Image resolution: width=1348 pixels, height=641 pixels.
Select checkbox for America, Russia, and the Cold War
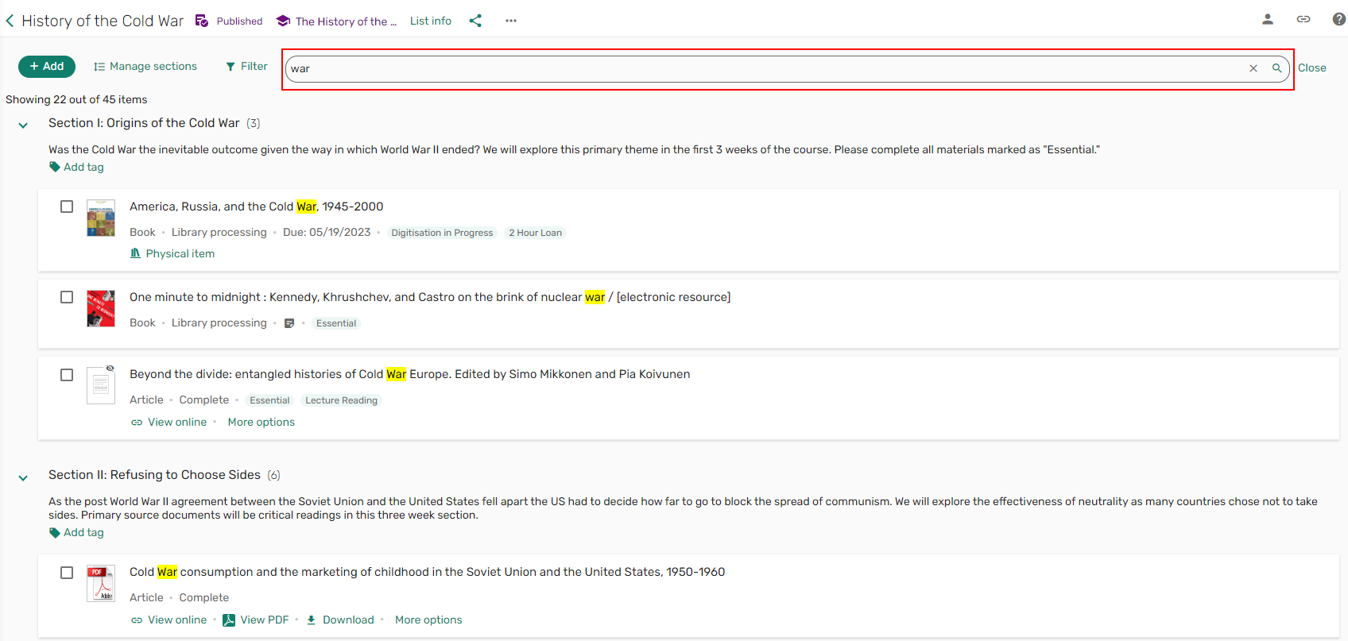coord(67,207)
